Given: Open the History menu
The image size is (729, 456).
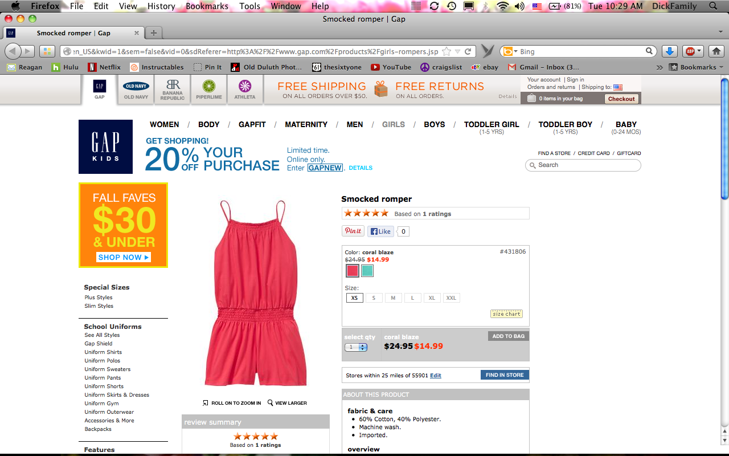Looking at the screenshot, I should pyautogui.click(x=161, y=6).
